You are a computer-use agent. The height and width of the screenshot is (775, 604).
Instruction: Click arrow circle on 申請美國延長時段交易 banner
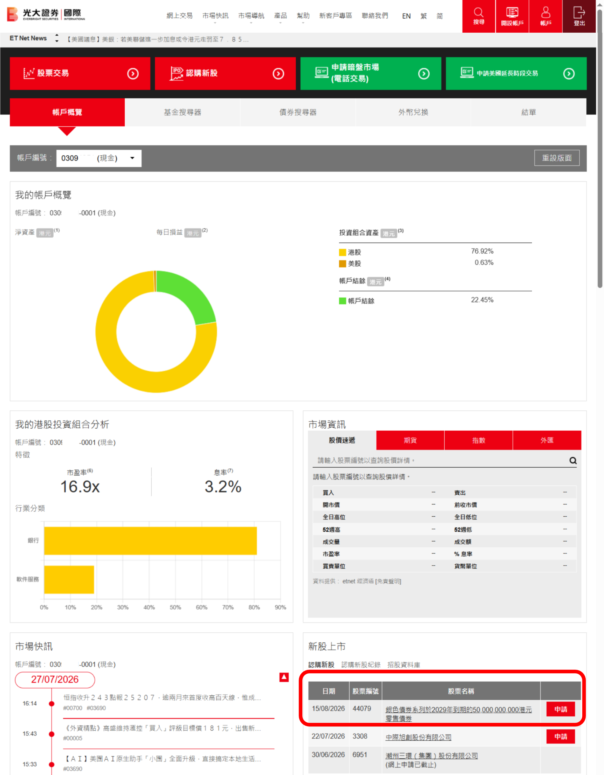[x=569, y=74]
